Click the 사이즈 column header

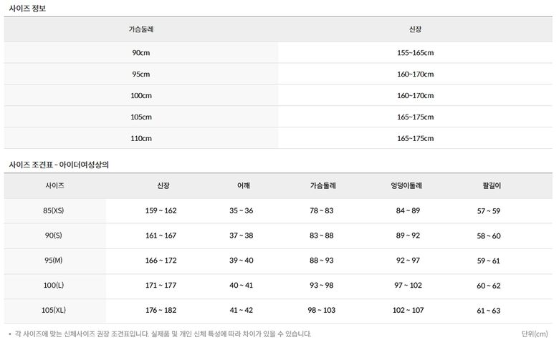[54, 185]
